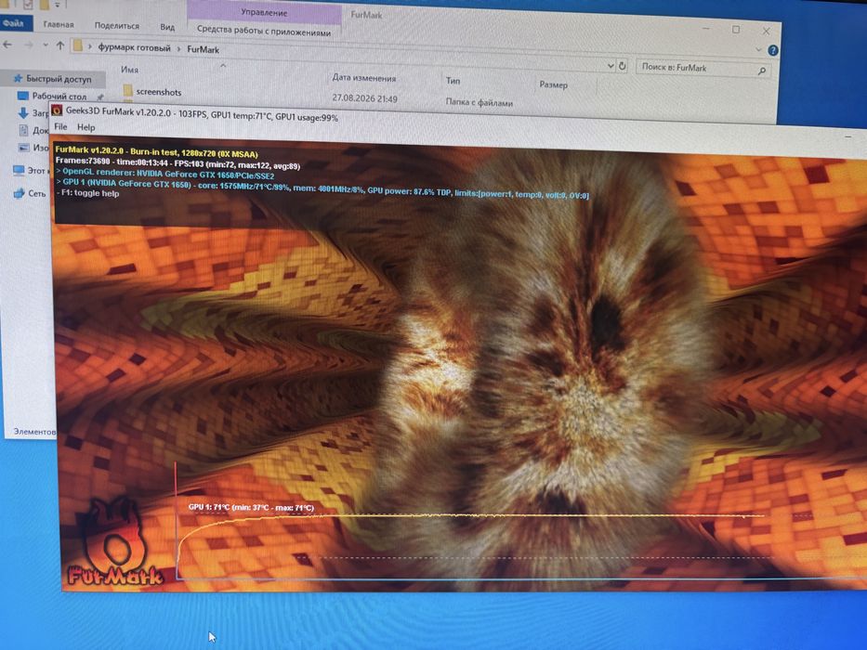Click 'OpenGL renderer' overlay line
Screen dimensions: 867x650
pos(166,174)
